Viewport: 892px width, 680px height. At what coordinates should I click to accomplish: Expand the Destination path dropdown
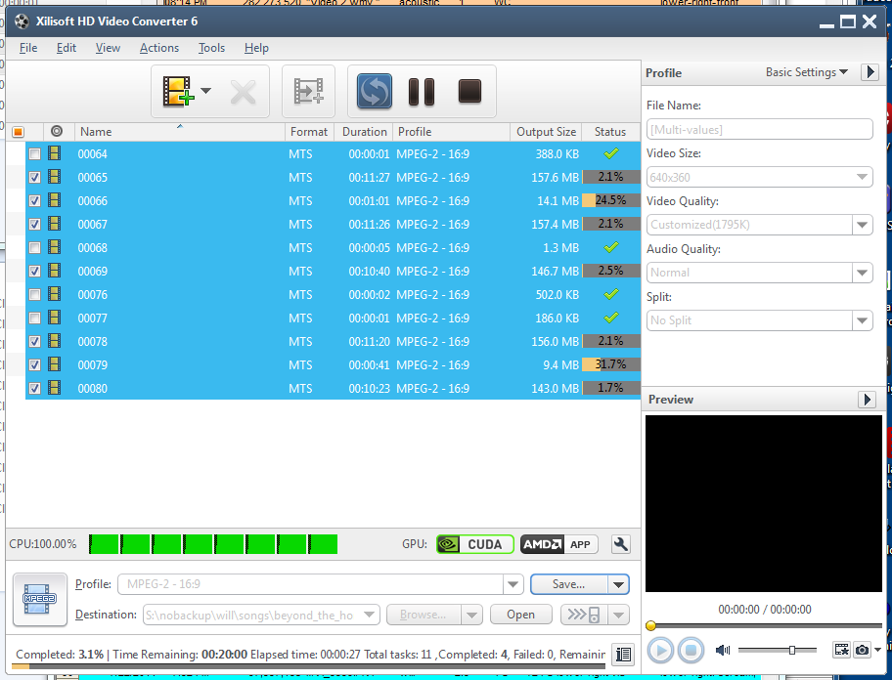click(369, 615)
